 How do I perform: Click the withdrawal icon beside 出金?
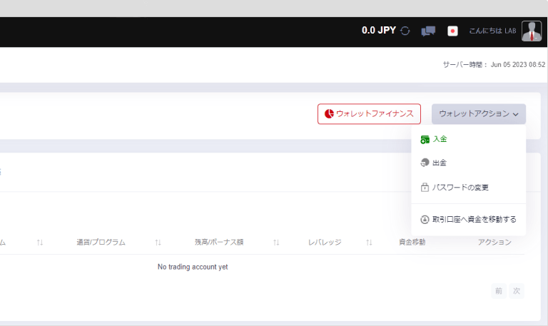tap(425, 163)
